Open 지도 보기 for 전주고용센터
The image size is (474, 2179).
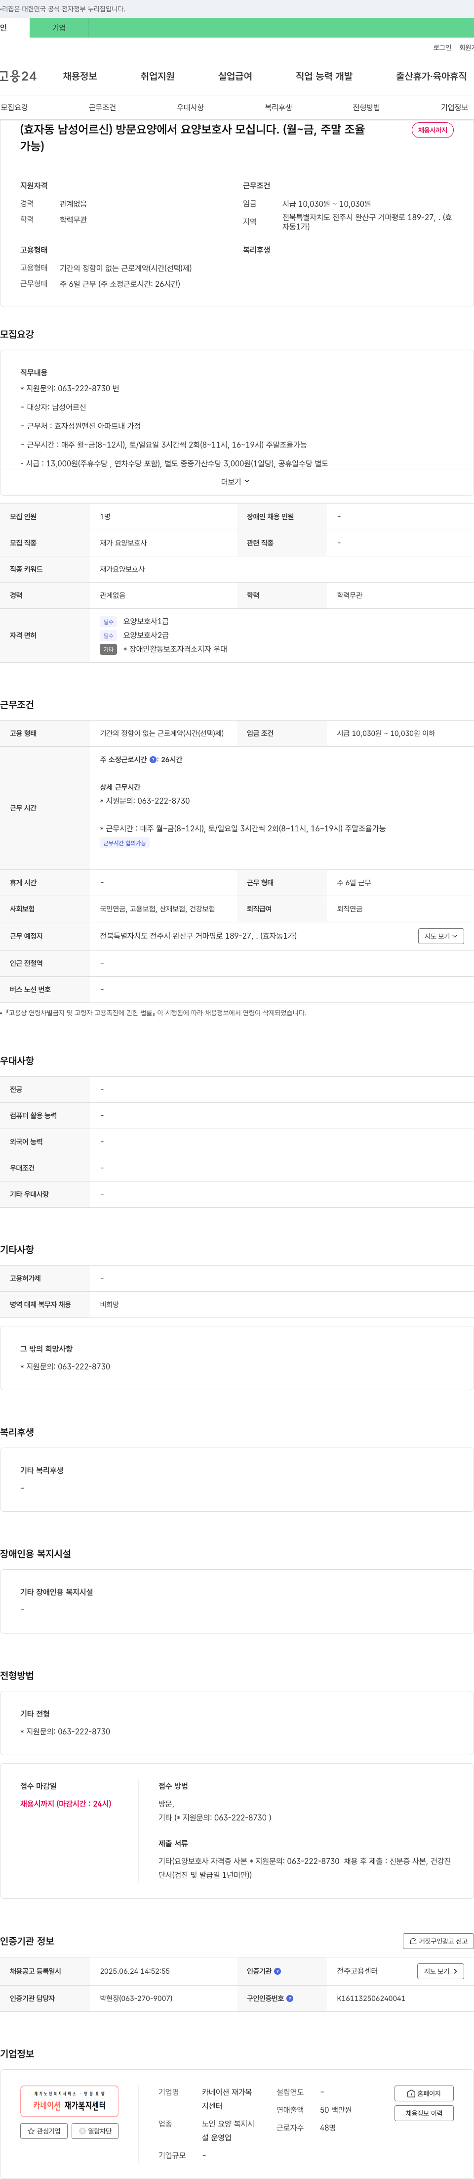(440, 1971)
